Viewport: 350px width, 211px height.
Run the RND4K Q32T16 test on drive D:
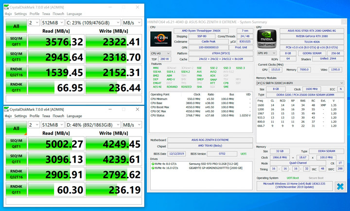coord(17,174)
